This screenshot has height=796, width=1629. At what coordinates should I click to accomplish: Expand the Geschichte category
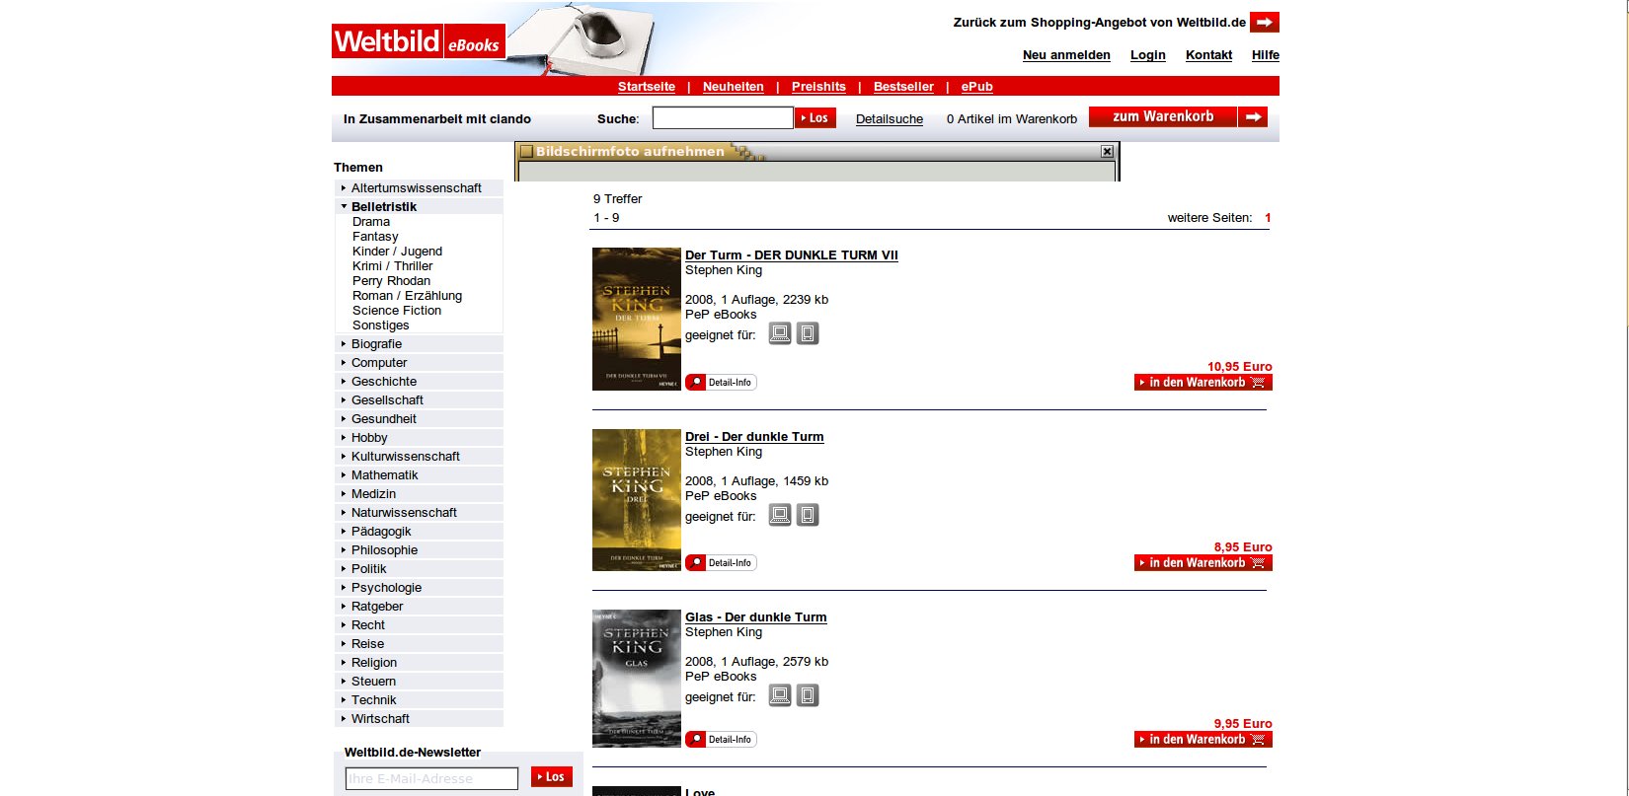click(x=344, y=381)
